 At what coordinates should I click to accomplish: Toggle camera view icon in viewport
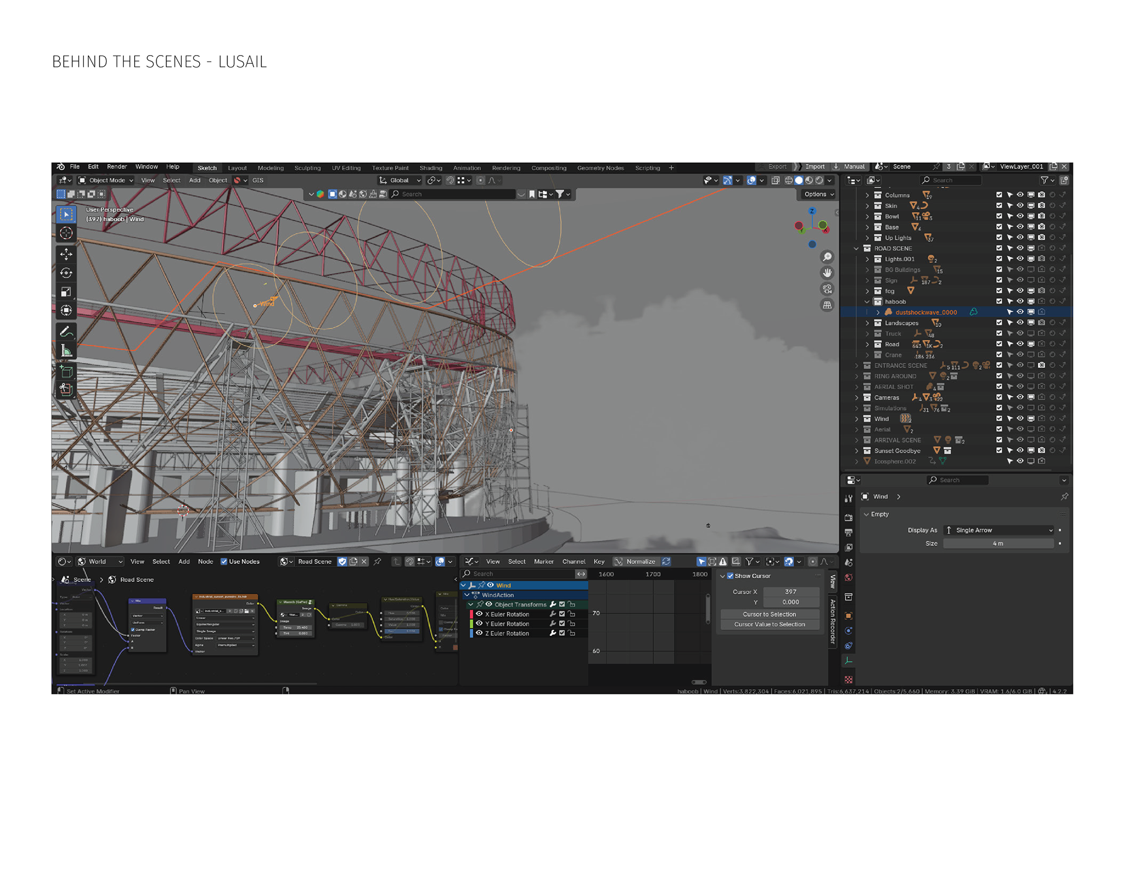(827, 289)
